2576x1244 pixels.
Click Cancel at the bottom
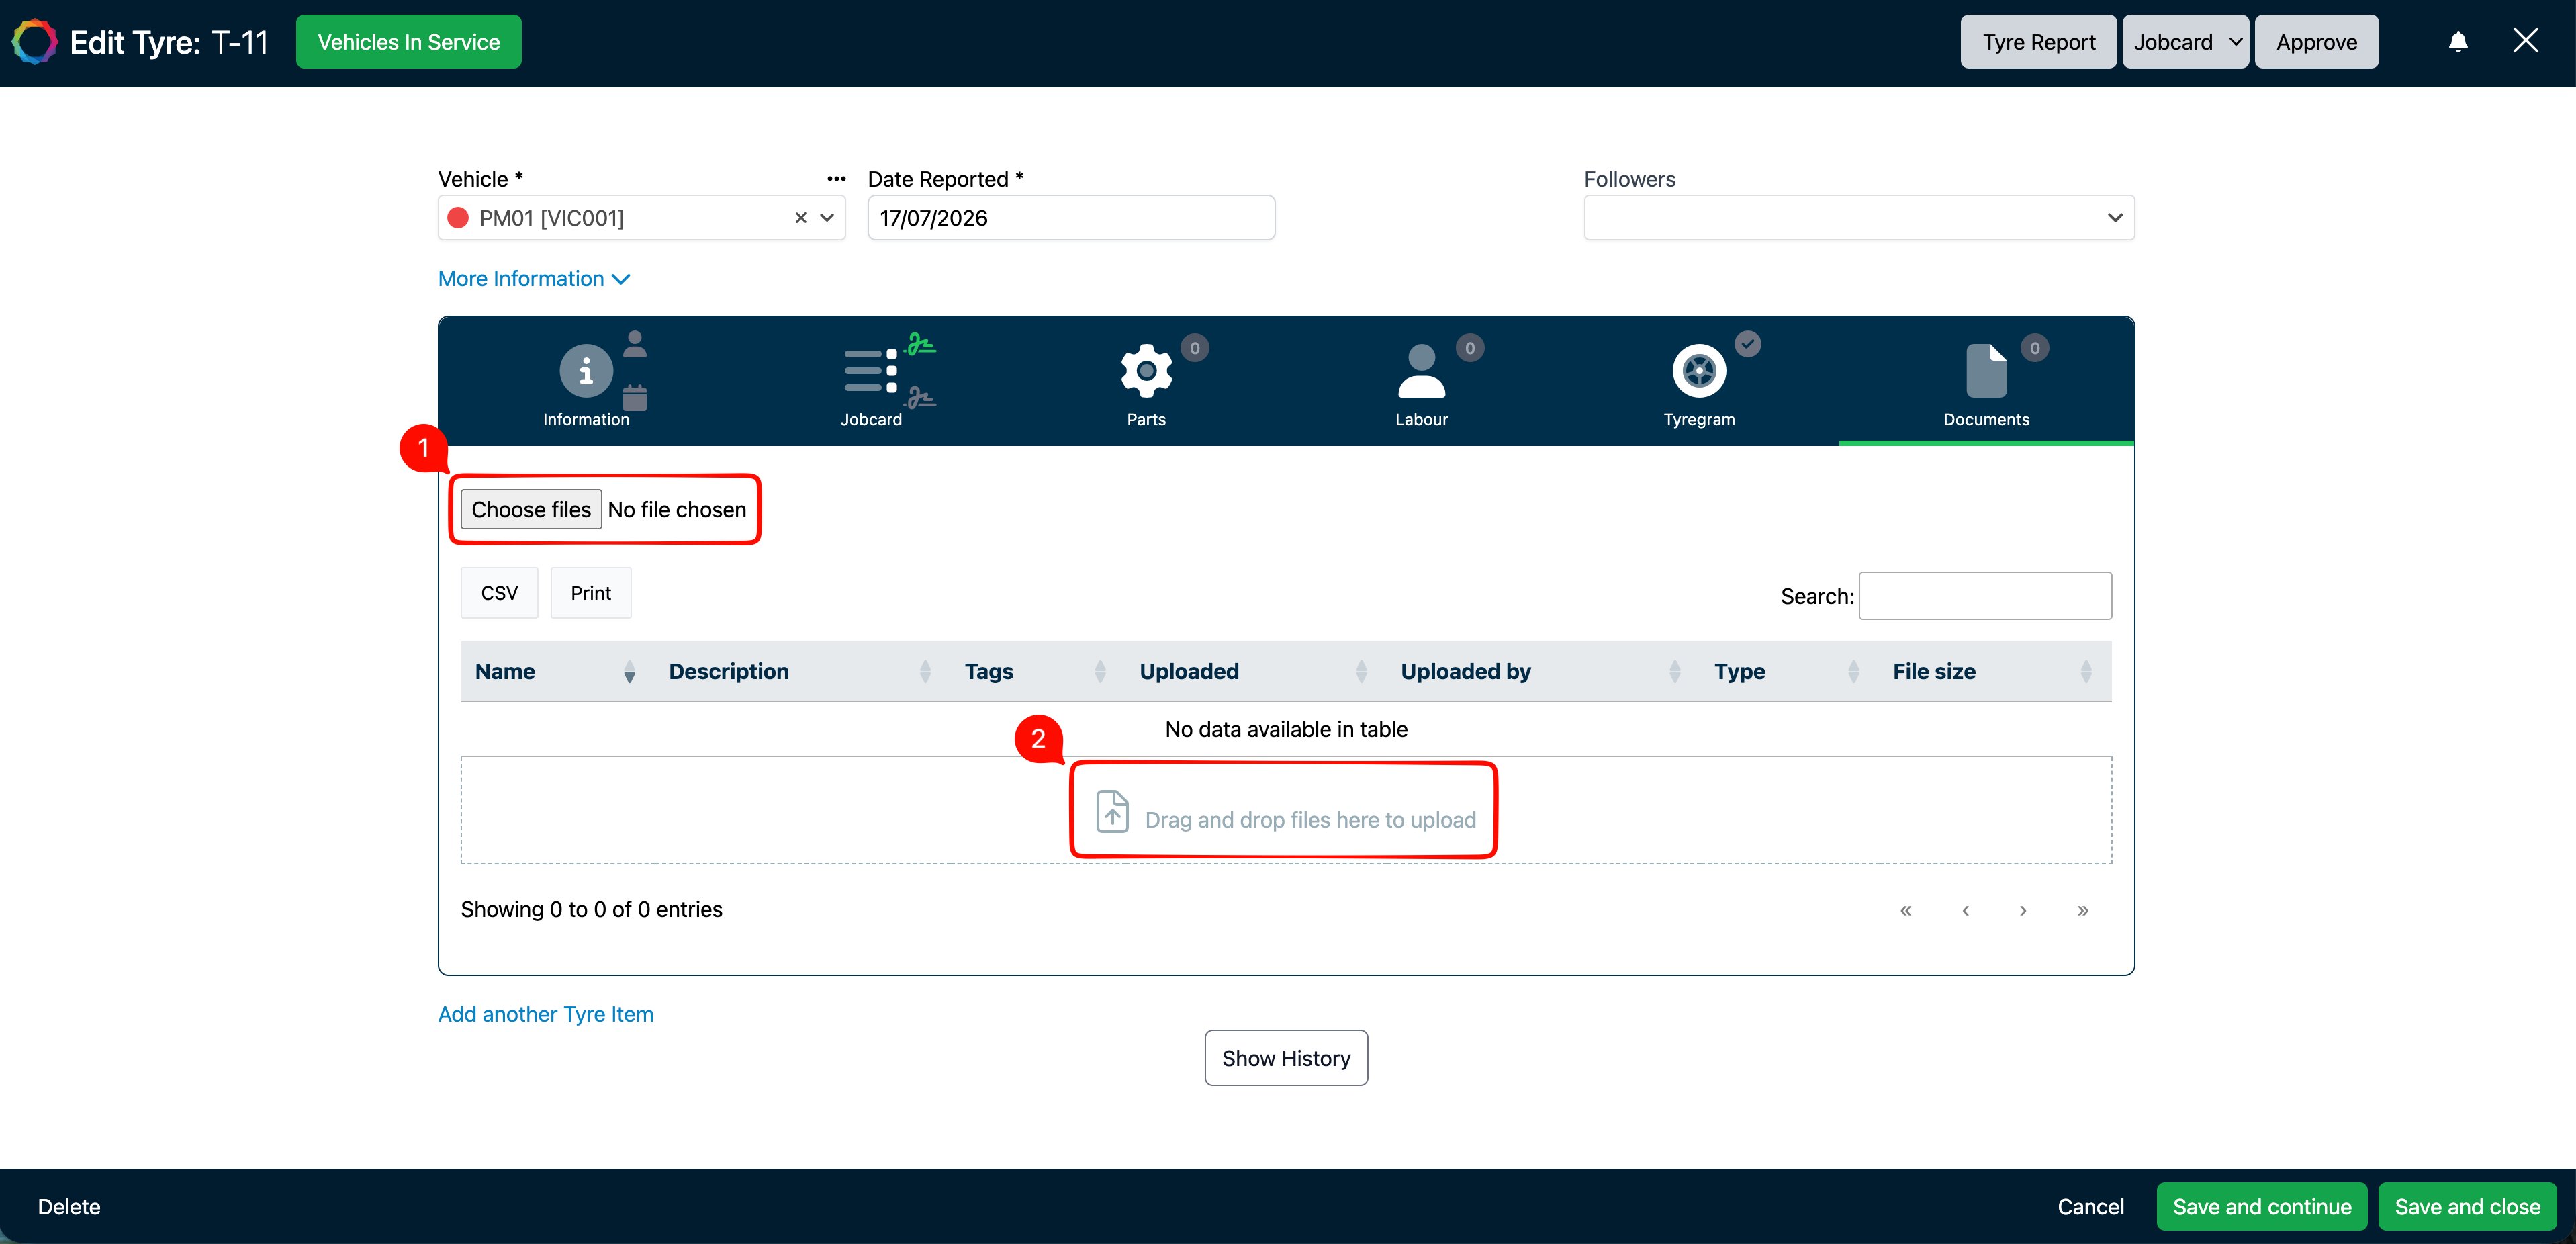pos(2090,1207)
